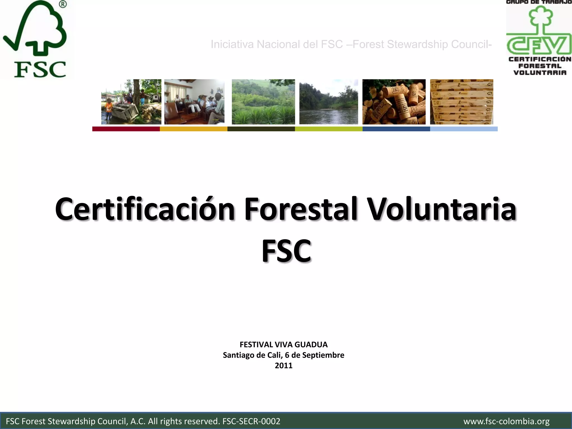Click the Iniciativa Nacional del FSC subtitle

point(351,44)
